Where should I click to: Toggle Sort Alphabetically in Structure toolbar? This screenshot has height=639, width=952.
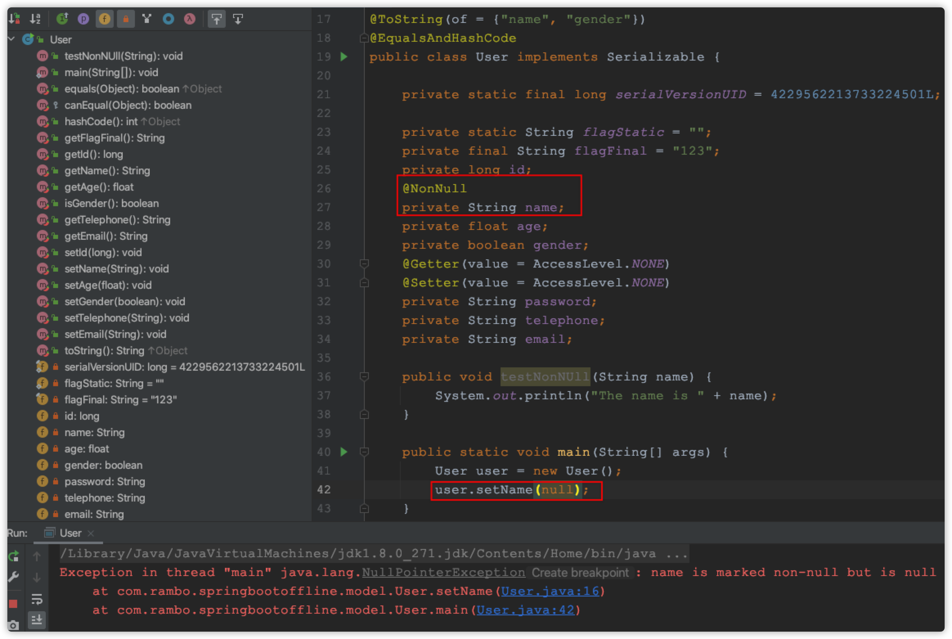tap(36, 18)
